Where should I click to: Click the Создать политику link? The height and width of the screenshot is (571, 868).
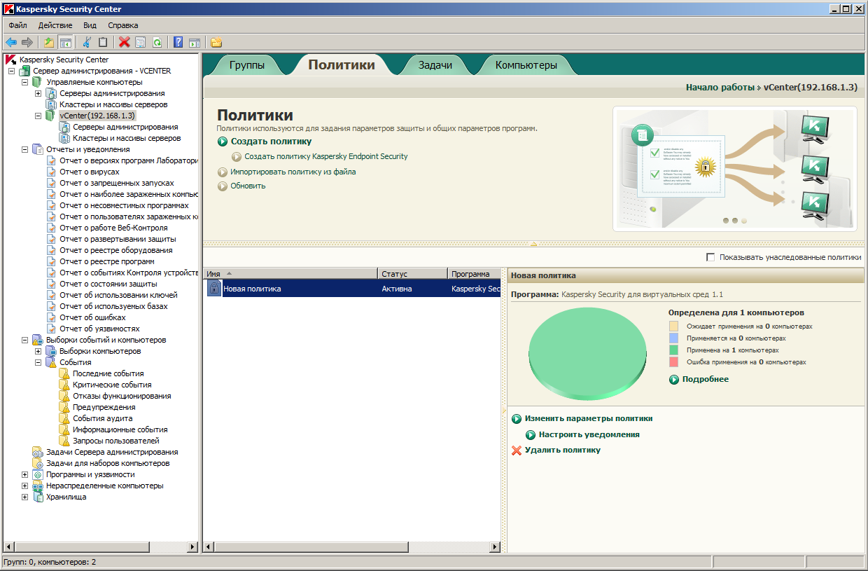pyautogui.click(x=271, y=142)
